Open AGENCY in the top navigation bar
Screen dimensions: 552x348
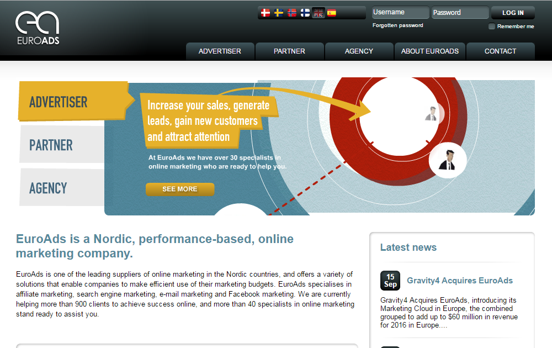(359, 51)
